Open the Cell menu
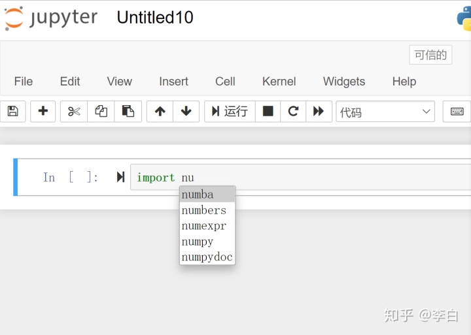 click(x=225, y=81)
